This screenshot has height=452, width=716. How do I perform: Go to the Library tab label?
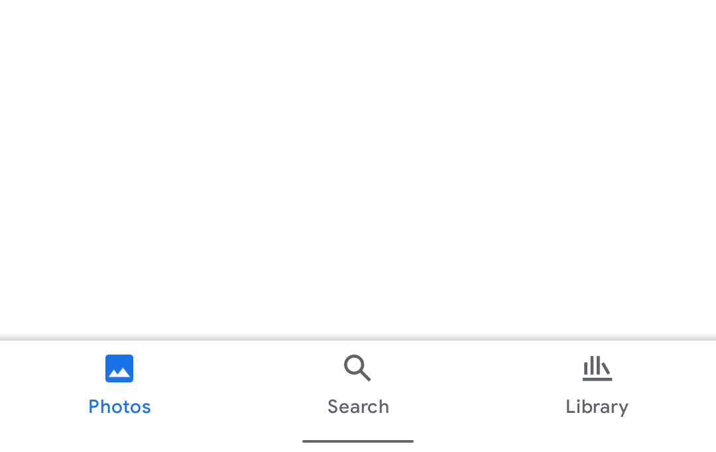pos(597,408)
